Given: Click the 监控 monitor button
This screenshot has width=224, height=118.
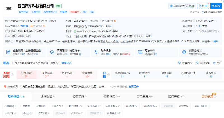Looking at the screenshot, I should click(x=216, y=6).
